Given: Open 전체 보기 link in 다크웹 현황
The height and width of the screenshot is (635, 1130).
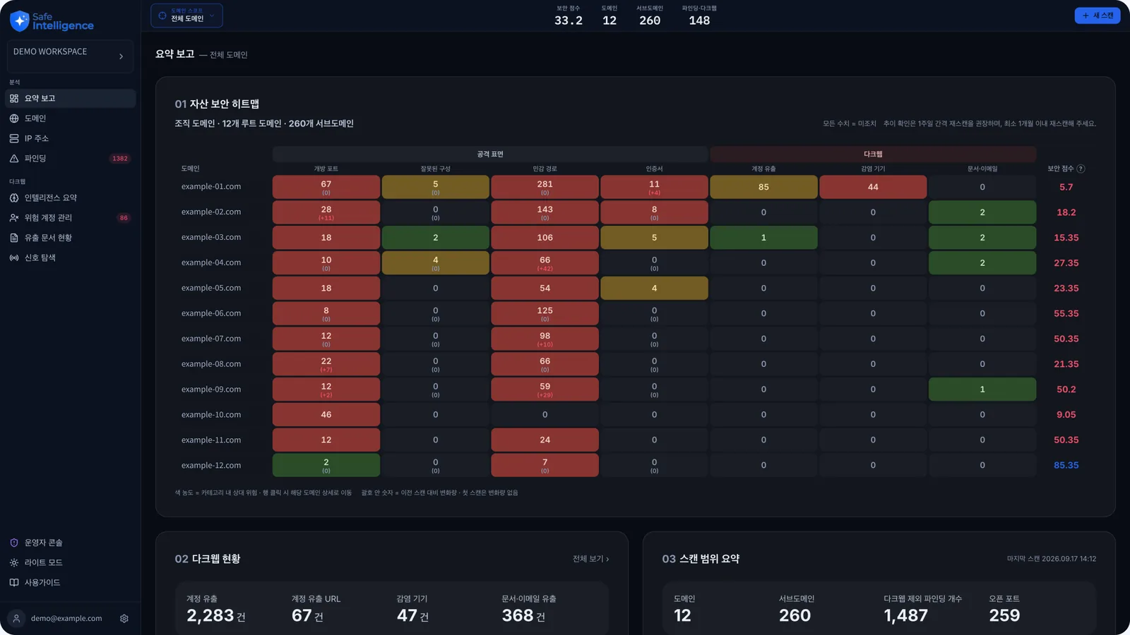Looking at the screenshot, I should point(590,559).
